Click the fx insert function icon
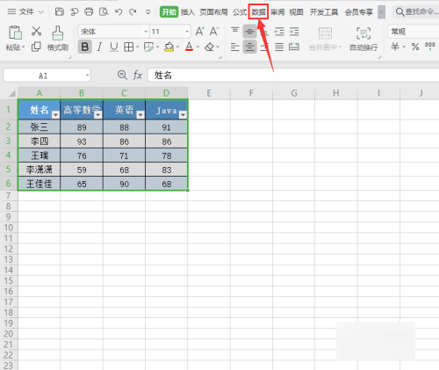This screenshot has height=370, width=439. 138,76
